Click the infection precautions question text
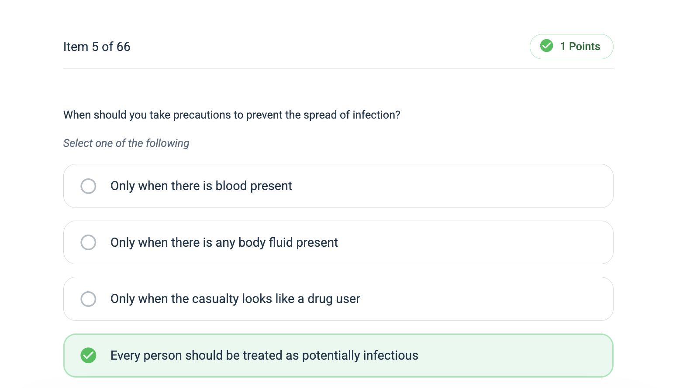 pyautogui.click(x=231, y=115)
